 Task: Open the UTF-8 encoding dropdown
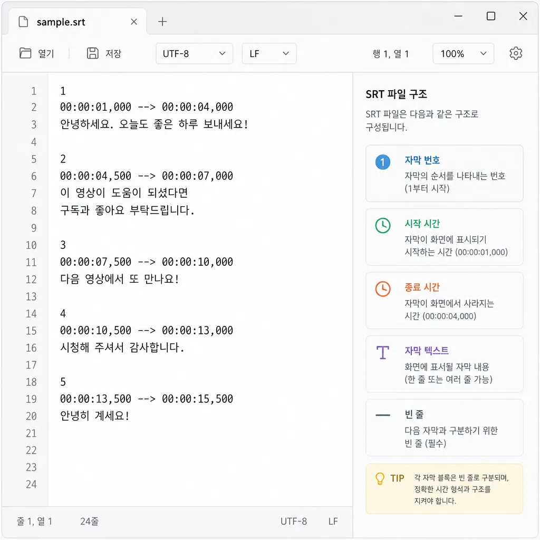tap(194, 53)
